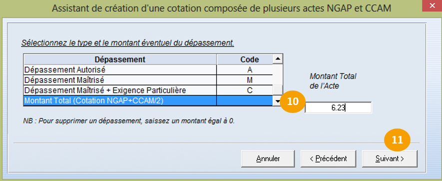Close the assistant window
This screenshot has height=181, width=442.
[432, 5]
